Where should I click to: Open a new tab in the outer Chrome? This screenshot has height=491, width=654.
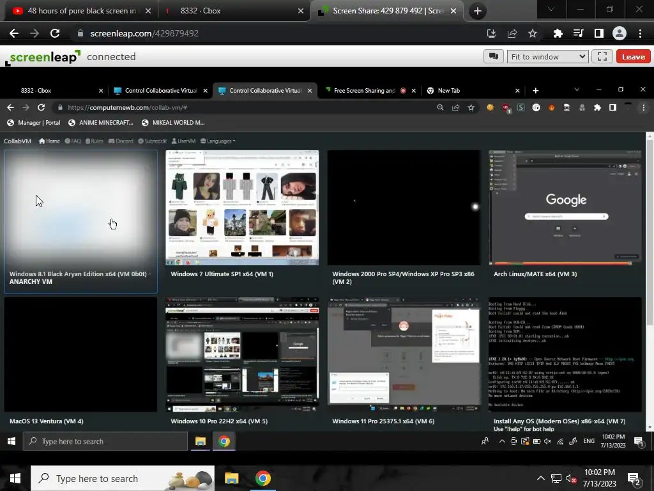(x=478, y=11)
